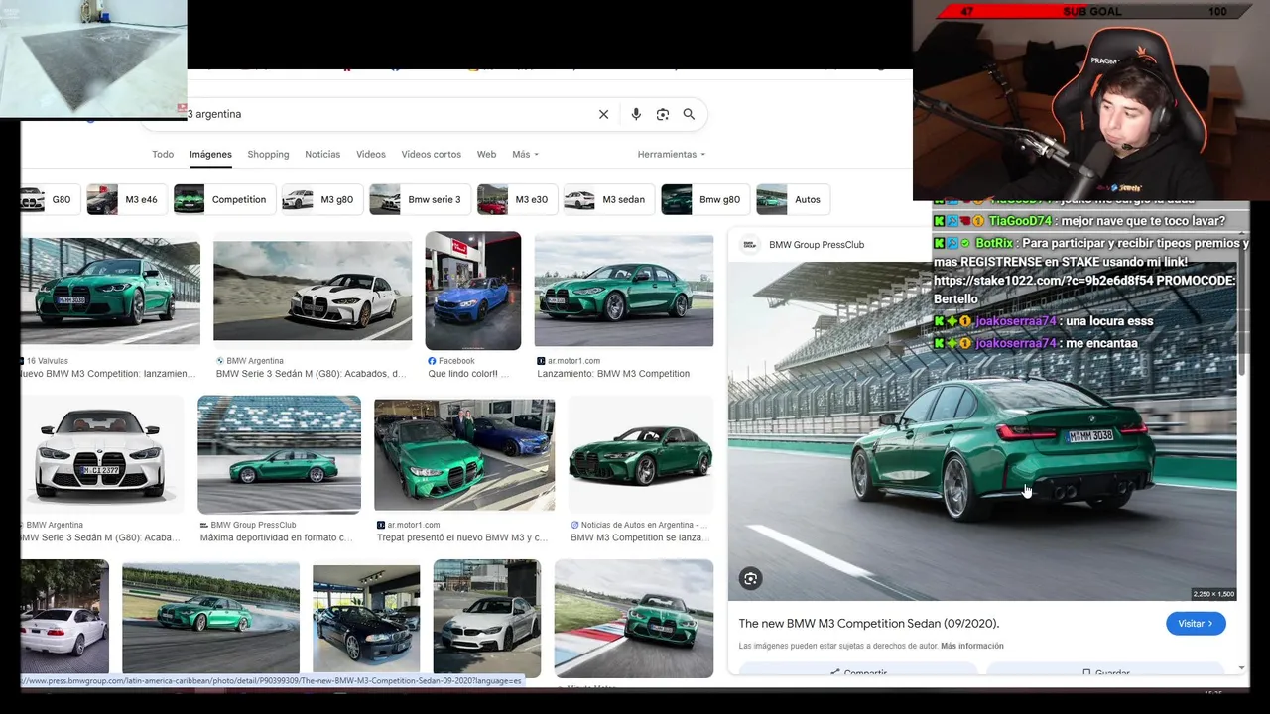Click BotRix username in chat
1270x714 pixels.
point(994,243)
